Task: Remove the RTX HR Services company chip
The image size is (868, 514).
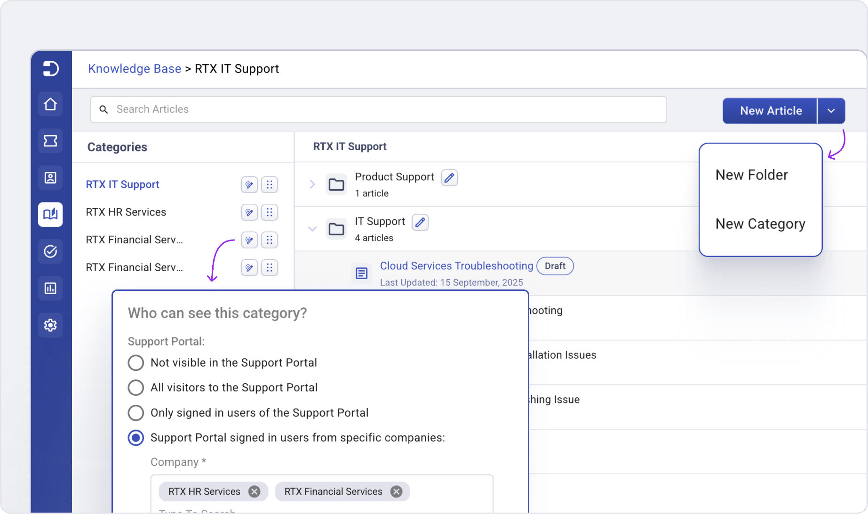Action: click(254, 491)
